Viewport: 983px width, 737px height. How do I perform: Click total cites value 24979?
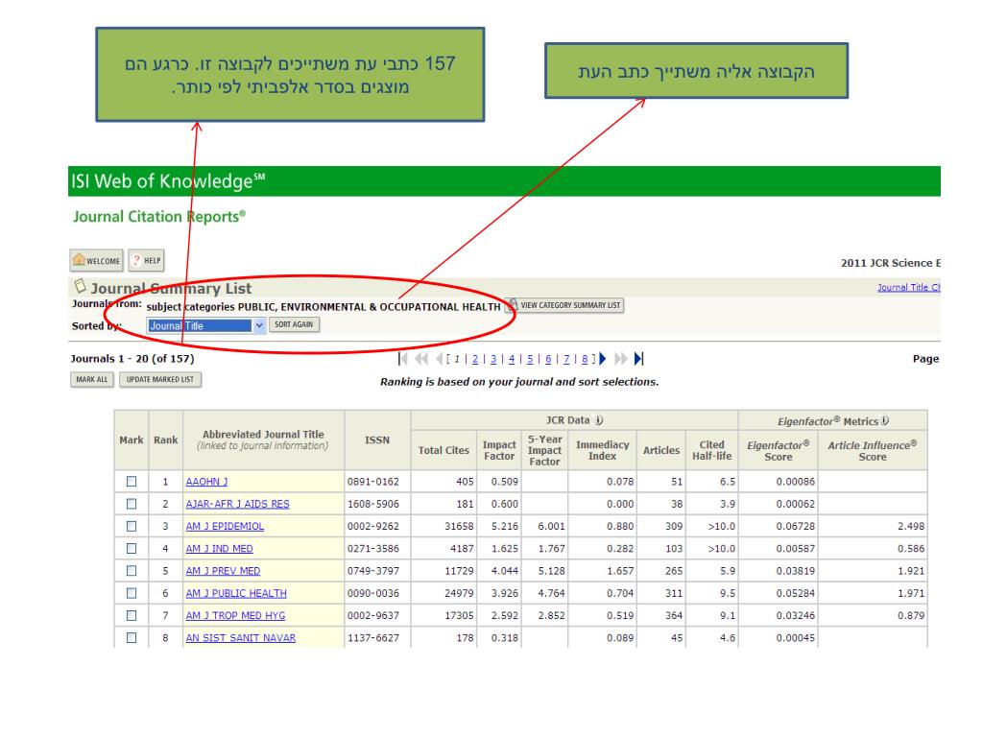click(x=459, y=593)
